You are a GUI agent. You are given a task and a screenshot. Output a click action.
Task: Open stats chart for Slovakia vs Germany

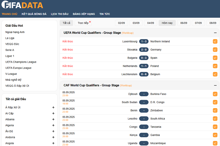[215, 49]
